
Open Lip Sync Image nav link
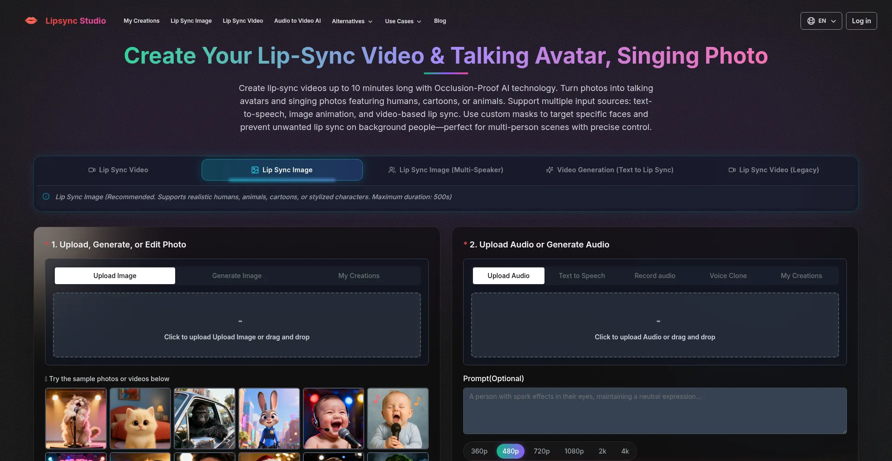[x=191, y=21]
